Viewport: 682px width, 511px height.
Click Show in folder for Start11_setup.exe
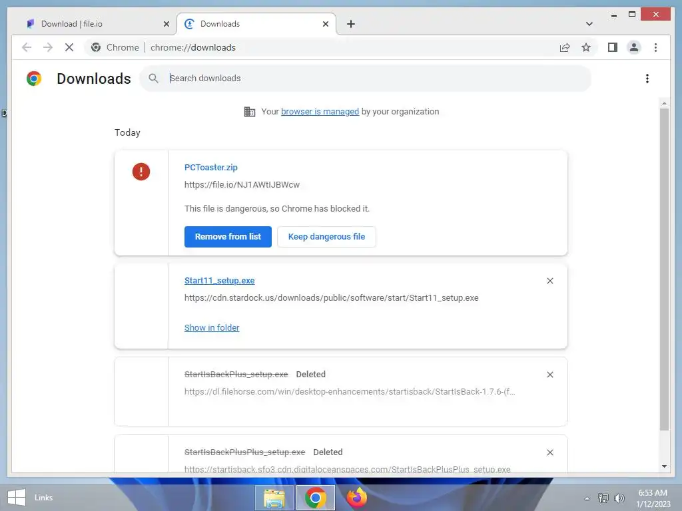click(212, 327)
